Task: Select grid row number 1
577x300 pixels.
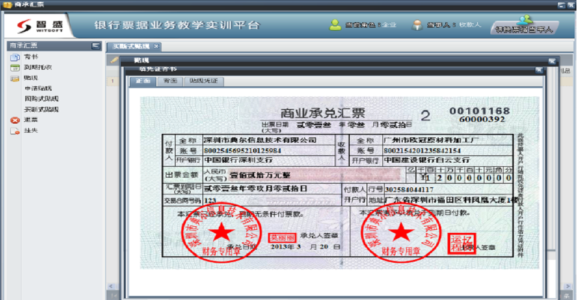Action: (112, 81)
